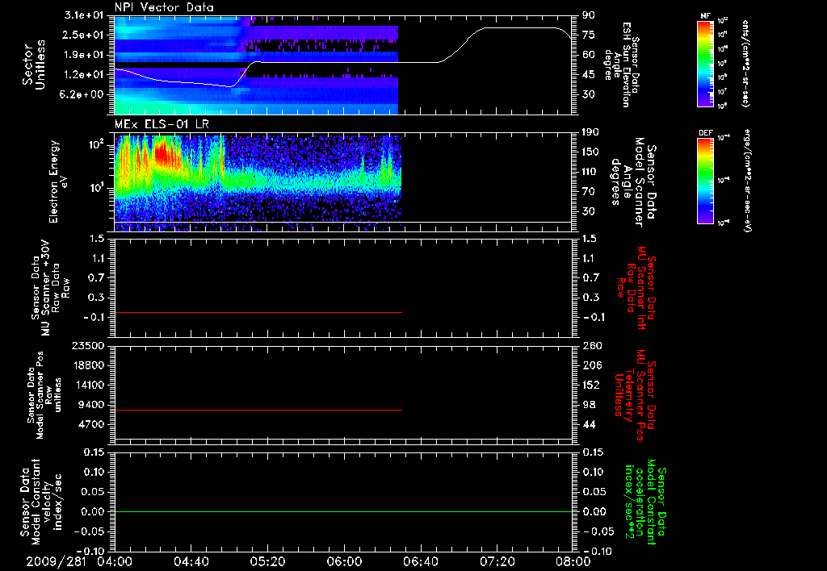Click the 18800 scanner position tick
This screenshot has width=827, height=571.
click(x=89, y=365)
